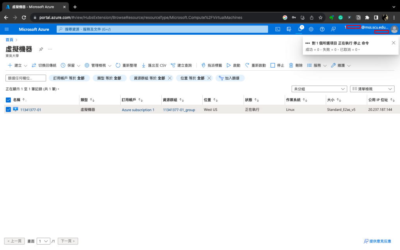Uncheck the 11341377-01 row checkbox
The width and height of the screenshot is (400, 250).
coord(8,109)
